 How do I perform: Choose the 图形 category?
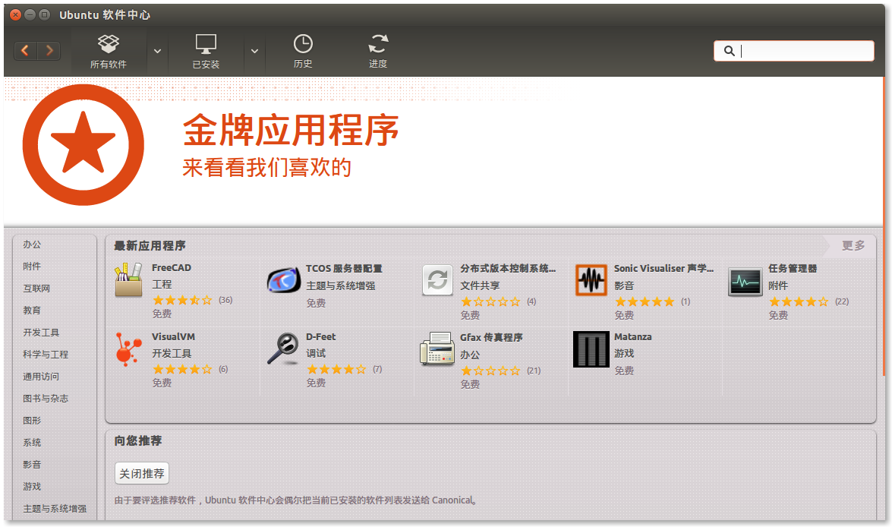pyautogui.click(x=32, y=421)
